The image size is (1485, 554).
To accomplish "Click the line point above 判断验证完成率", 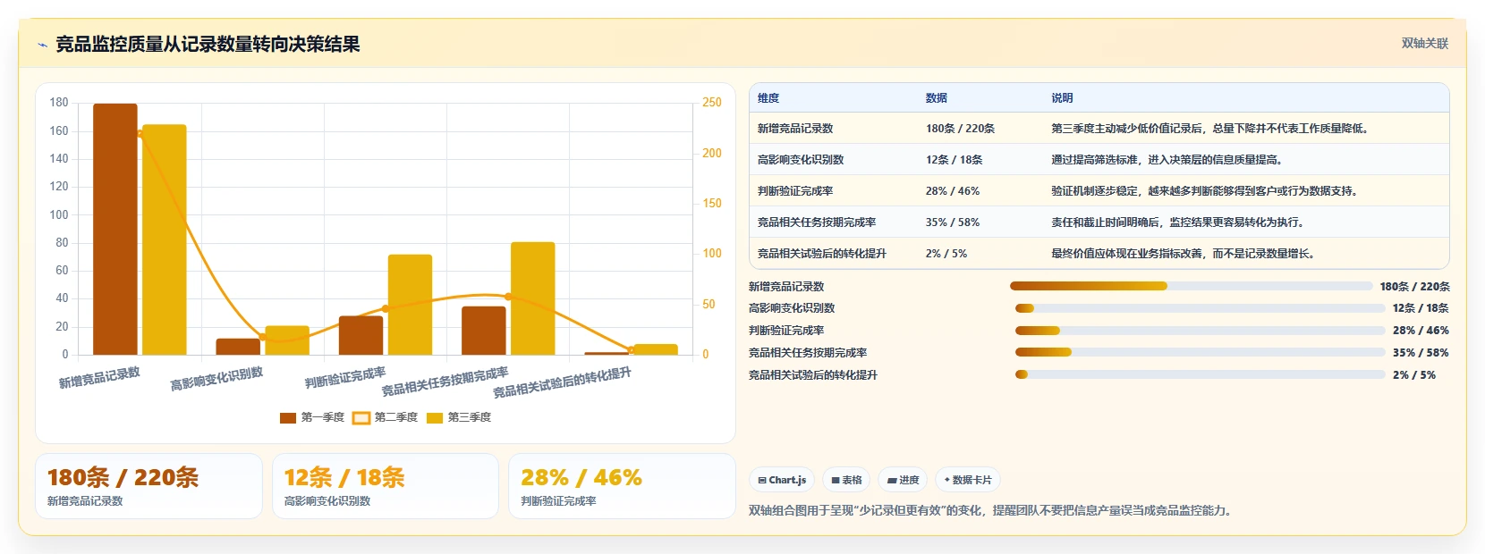I will click(x=386, y=309).
